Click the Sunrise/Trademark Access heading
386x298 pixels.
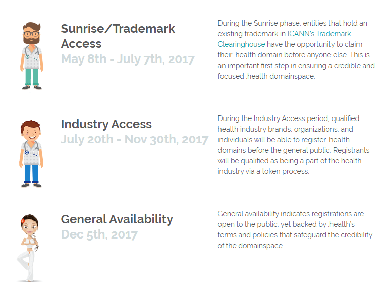coord(118,36)
